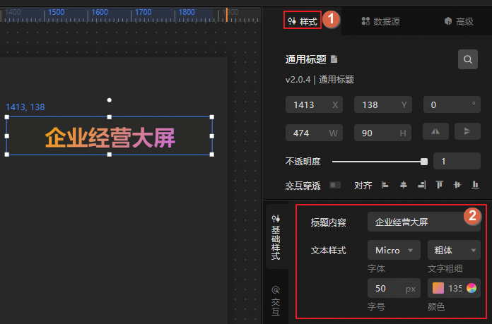This screenshot has width=492, height=324.
Task: Edit the rotation angle field
Action: [x=452, y=104]
